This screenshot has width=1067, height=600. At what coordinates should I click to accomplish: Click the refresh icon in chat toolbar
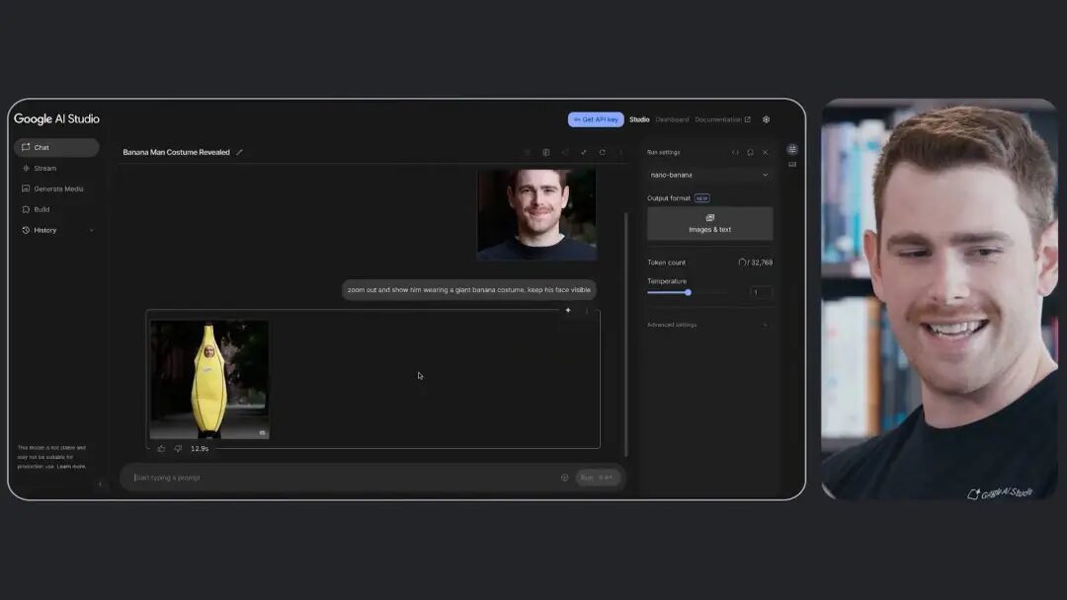point(602,152)
